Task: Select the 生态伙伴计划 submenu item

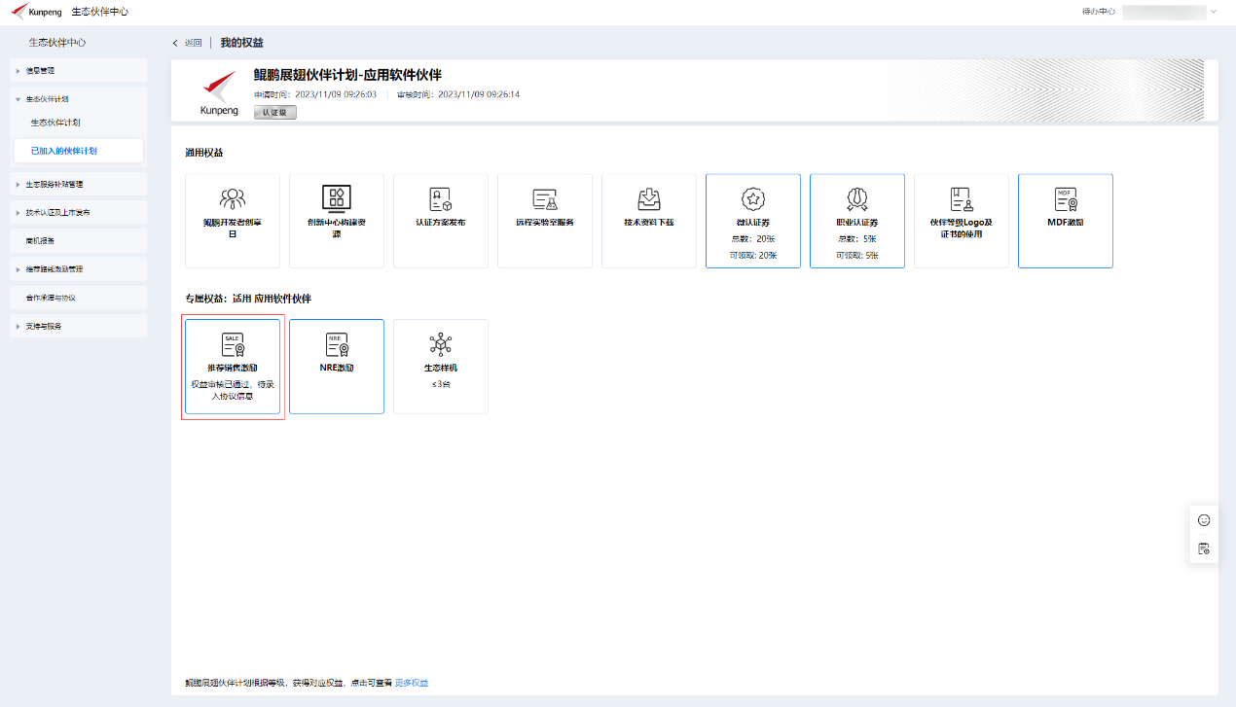Action: [x=55, y=123]
